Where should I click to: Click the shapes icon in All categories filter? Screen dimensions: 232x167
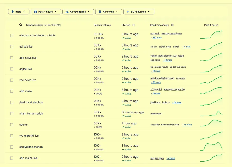pos(67,12)
